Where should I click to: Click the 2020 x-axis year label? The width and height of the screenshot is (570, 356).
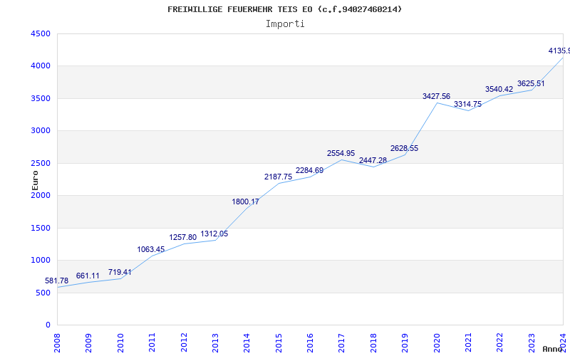pos(437,340)
